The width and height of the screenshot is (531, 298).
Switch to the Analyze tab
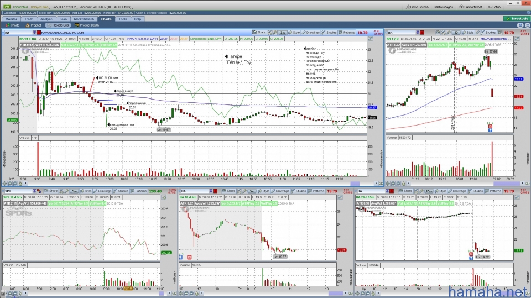(46, 19)
